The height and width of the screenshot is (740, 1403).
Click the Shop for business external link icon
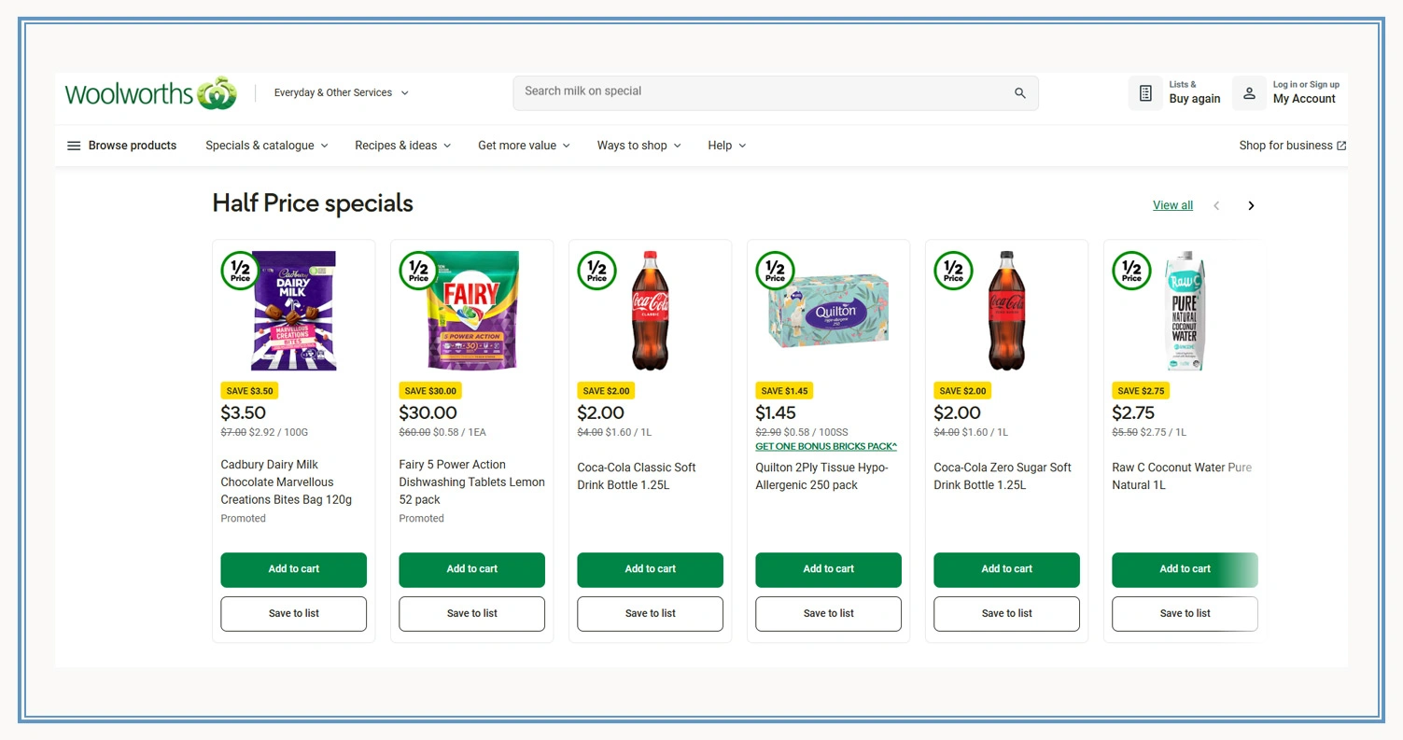(x=1340, y=146)
